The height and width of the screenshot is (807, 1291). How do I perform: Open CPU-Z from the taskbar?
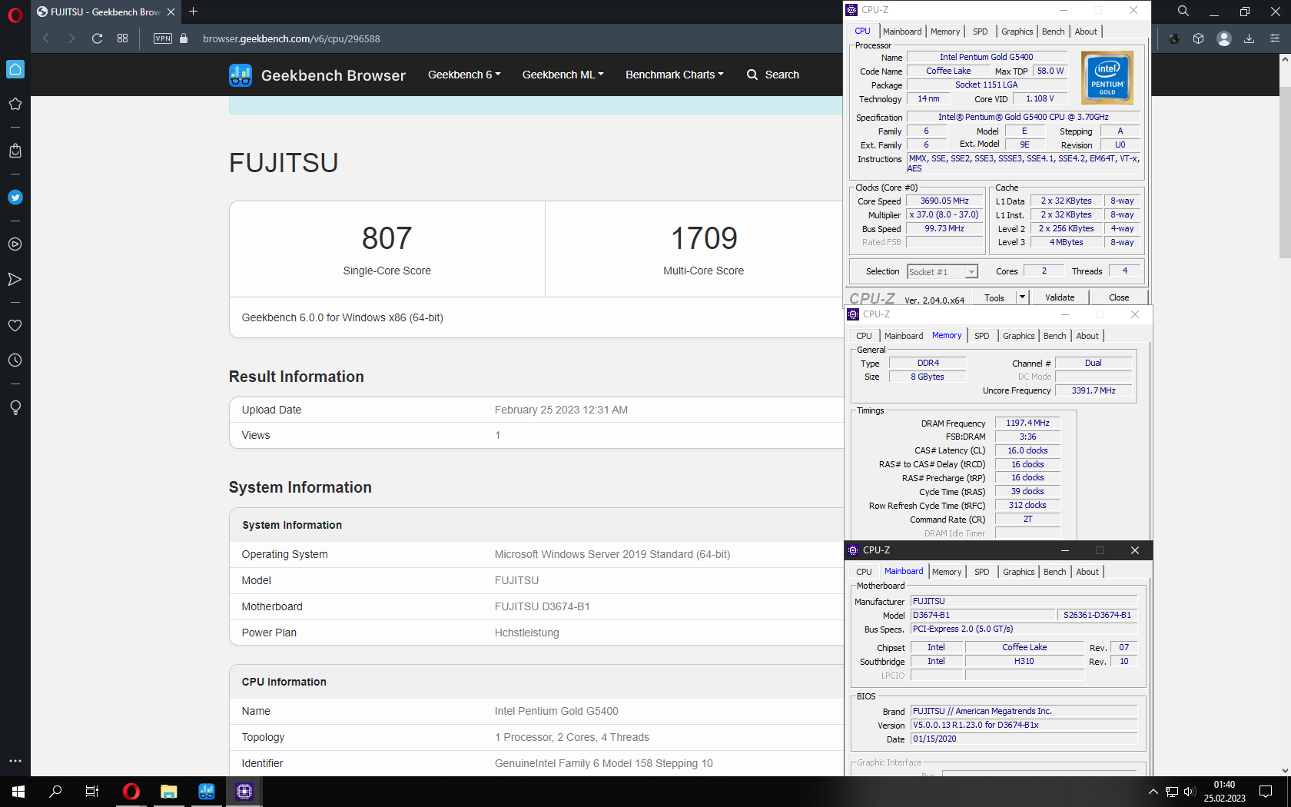coord(244,792)
